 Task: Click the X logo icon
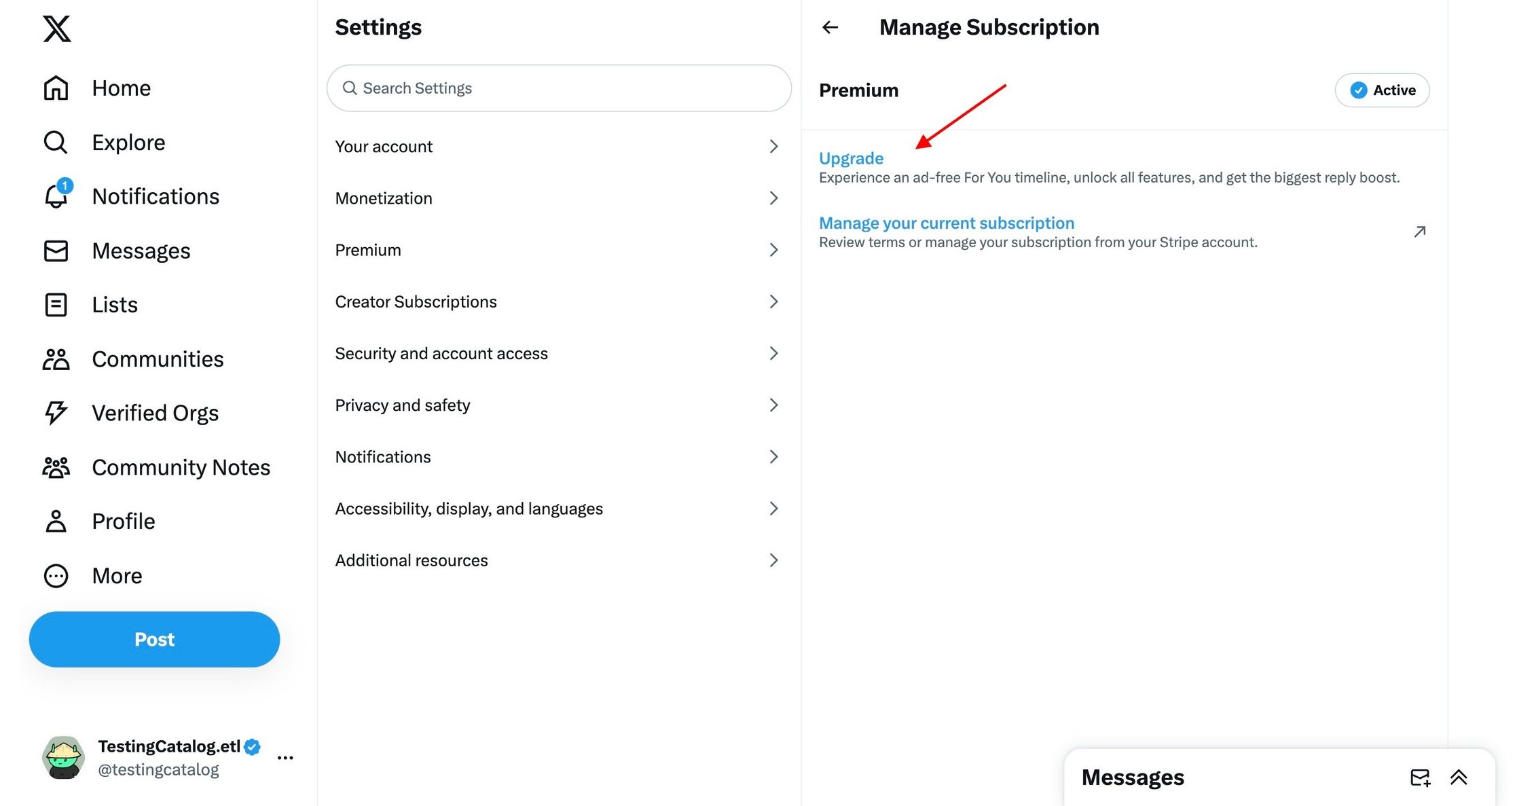click(x=57, y=29)
